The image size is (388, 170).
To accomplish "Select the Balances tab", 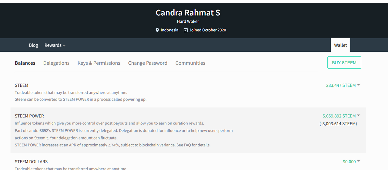I will [25, 63].
